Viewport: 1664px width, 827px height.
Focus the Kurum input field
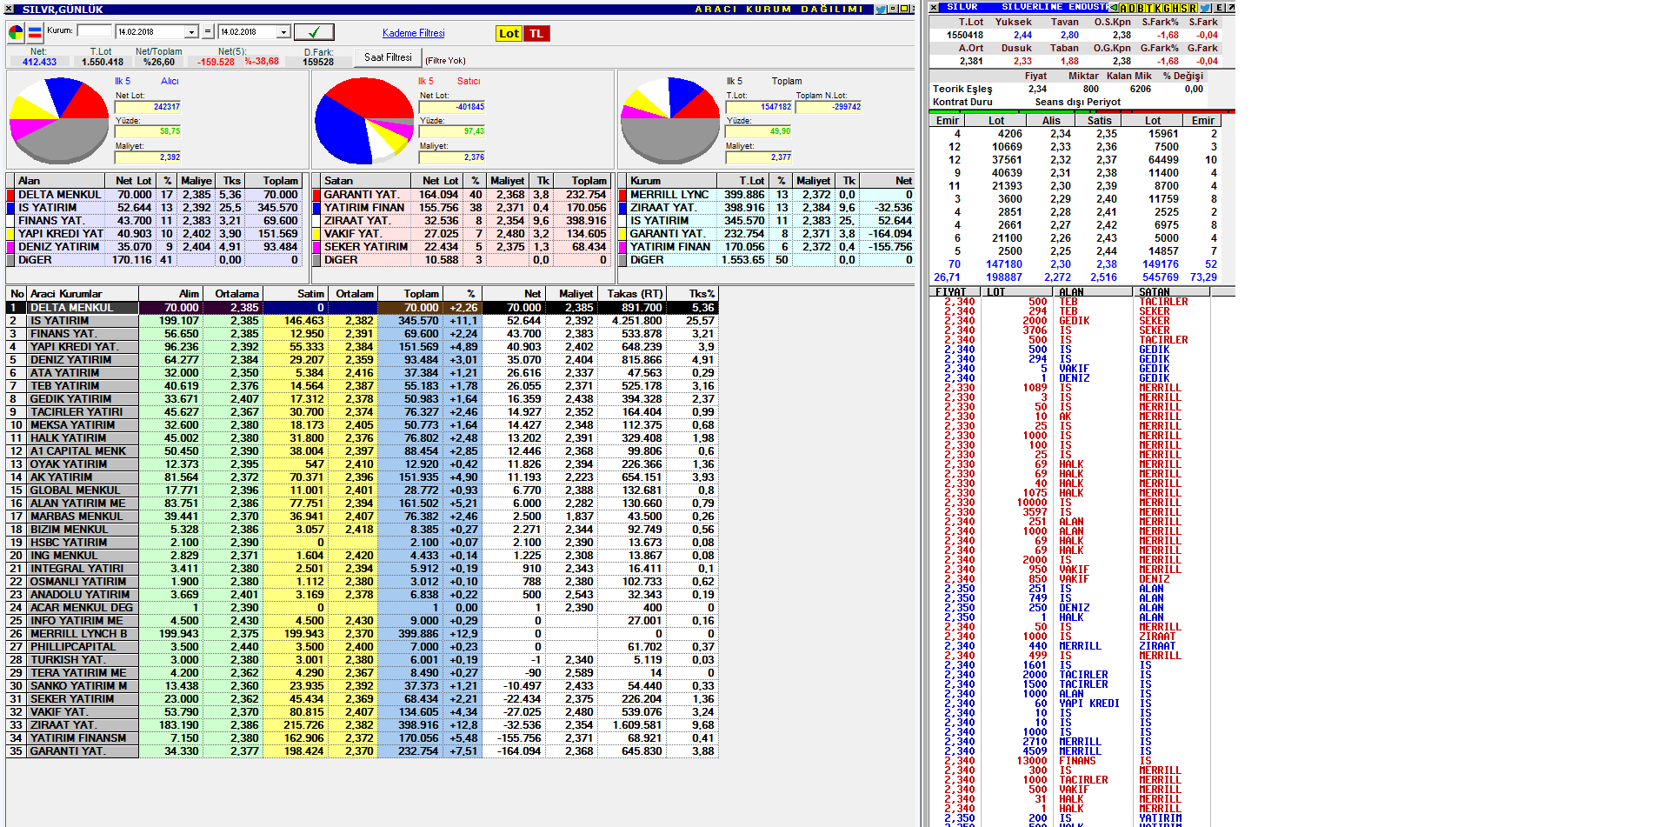(x=95, y=30)
